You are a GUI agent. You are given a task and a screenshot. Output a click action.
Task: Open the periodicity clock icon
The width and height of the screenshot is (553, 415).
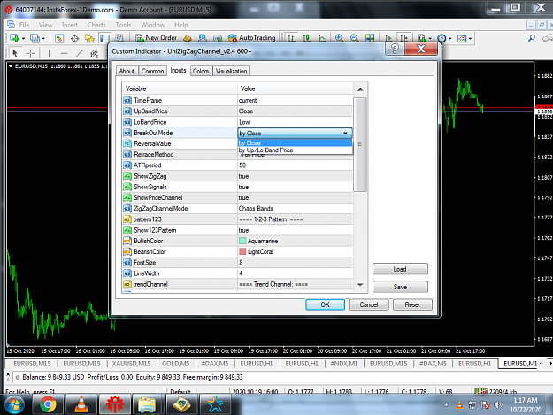[442, 38]
